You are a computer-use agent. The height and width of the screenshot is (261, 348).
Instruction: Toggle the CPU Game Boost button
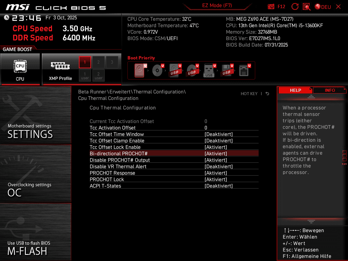tap(20, 69)
